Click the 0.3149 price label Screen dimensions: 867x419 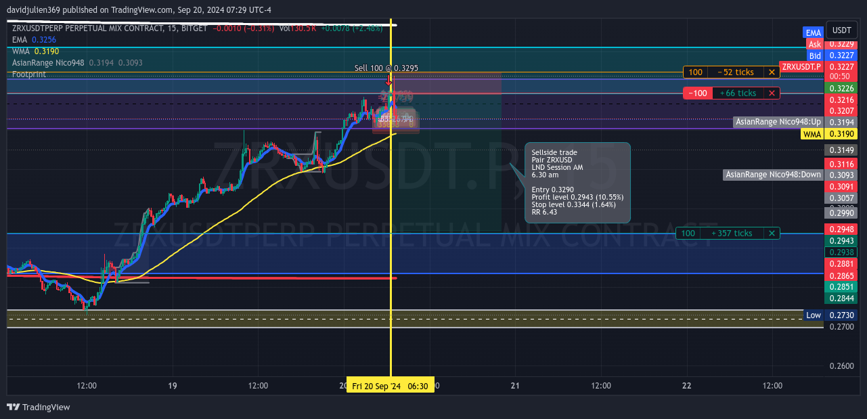point(841,150)
